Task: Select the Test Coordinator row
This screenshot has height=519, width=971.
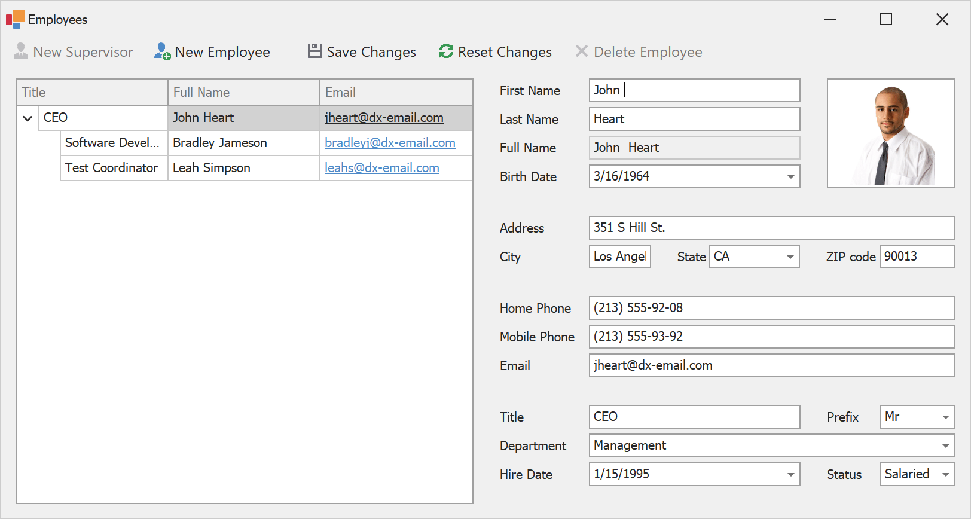Action: [267, 168]
